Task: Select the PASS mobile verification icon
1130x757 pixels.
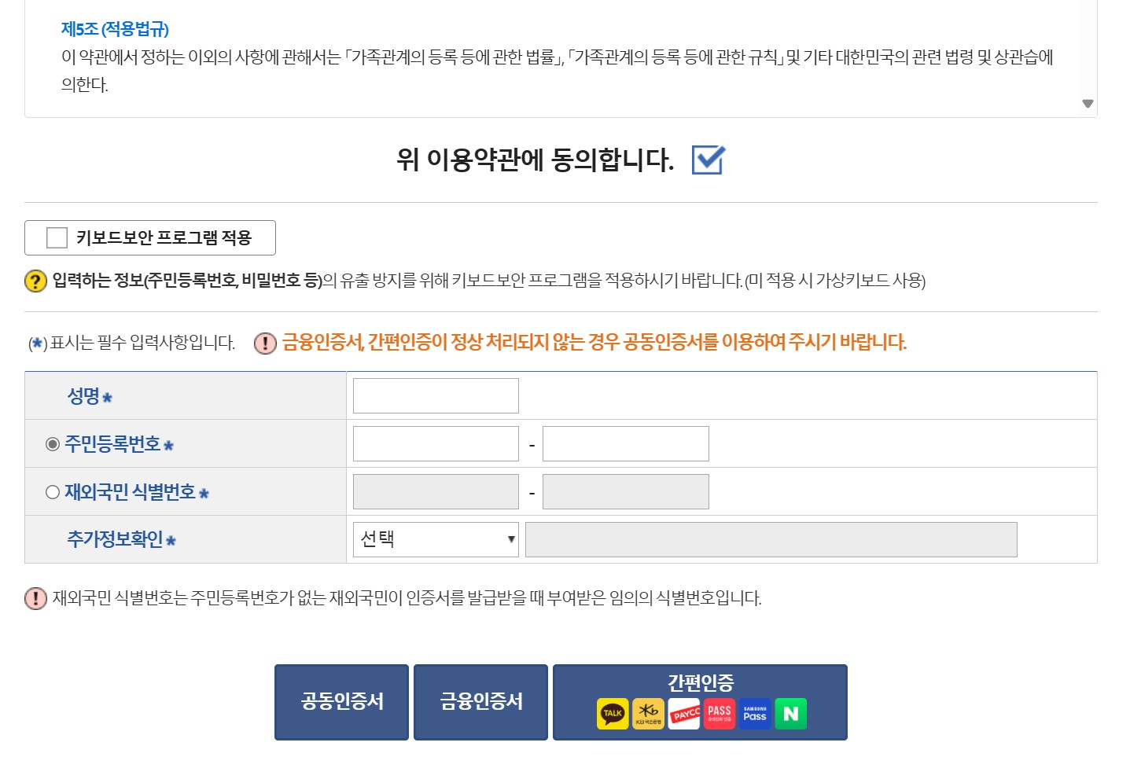Action: pyautogui.click(x=719, y=714)
